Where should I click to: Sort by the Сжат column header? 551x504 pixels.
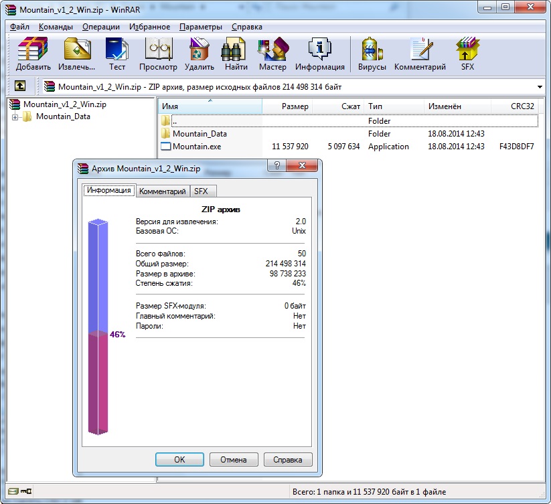click(337, 106)
